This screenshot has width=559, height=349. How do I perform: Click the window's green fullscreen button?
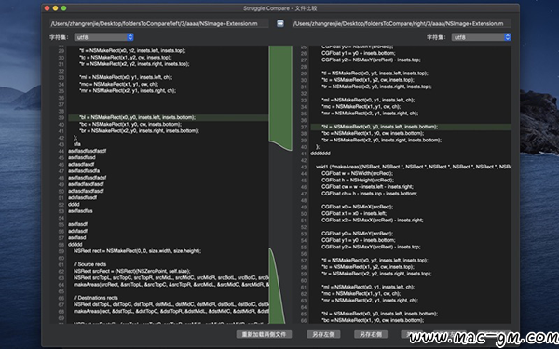[63, 8]
